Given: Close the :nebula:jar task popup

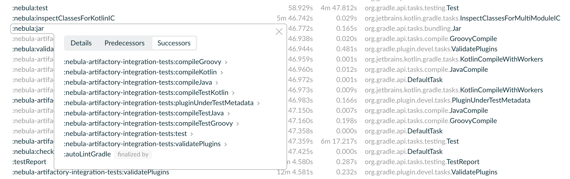Looking at the screenshot, I should click(x=279, y=32).
